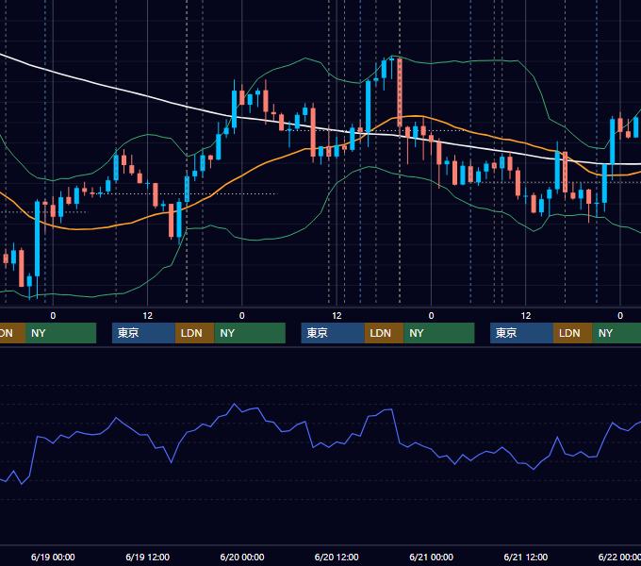Select the LDN session block on 6/20

point(384,333)
